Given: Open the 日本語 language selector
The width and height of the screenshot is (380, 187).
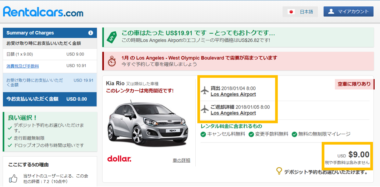Looking at the screenshot, I should pos(300,12).
